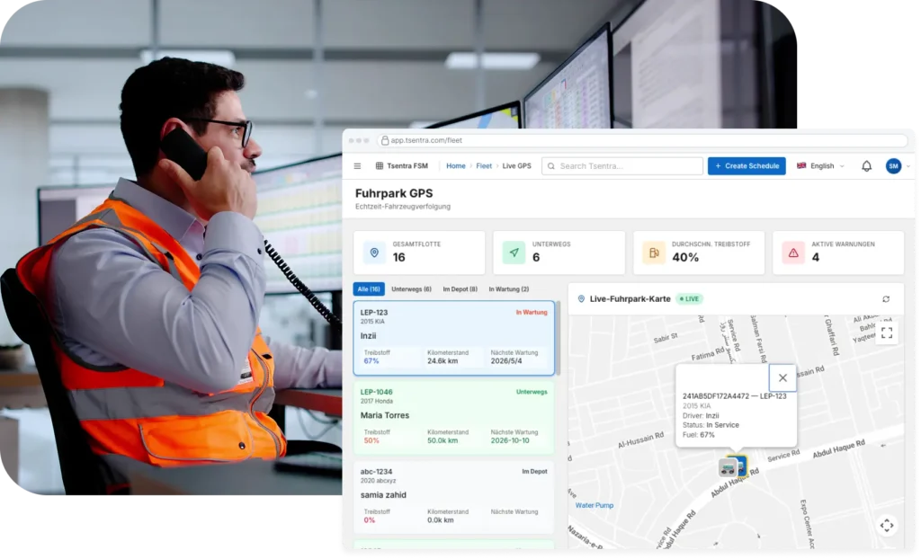Select the LEP-123 Inzii vehicle card
Screen dimensions: 921x559
click(x=453, y=338)
